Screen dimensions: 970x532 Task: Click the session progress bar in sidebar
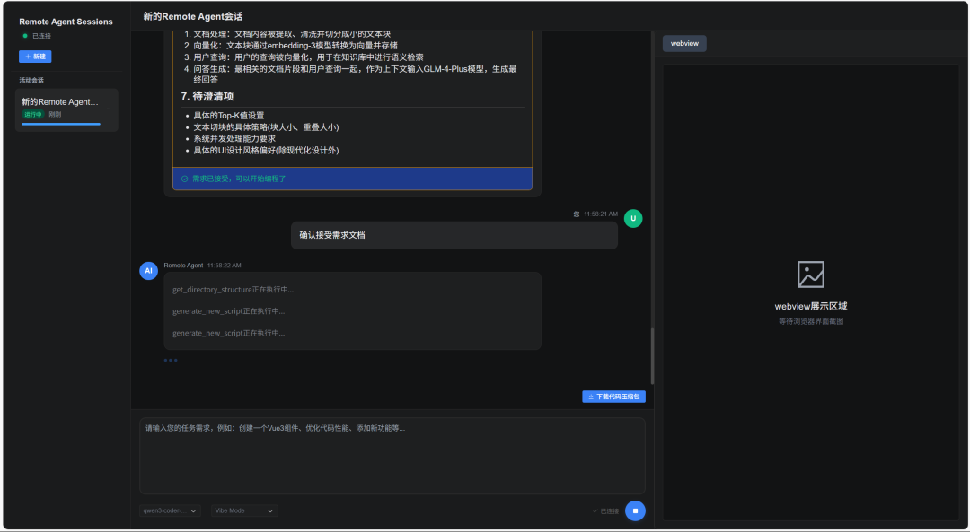tap(61, 124)
